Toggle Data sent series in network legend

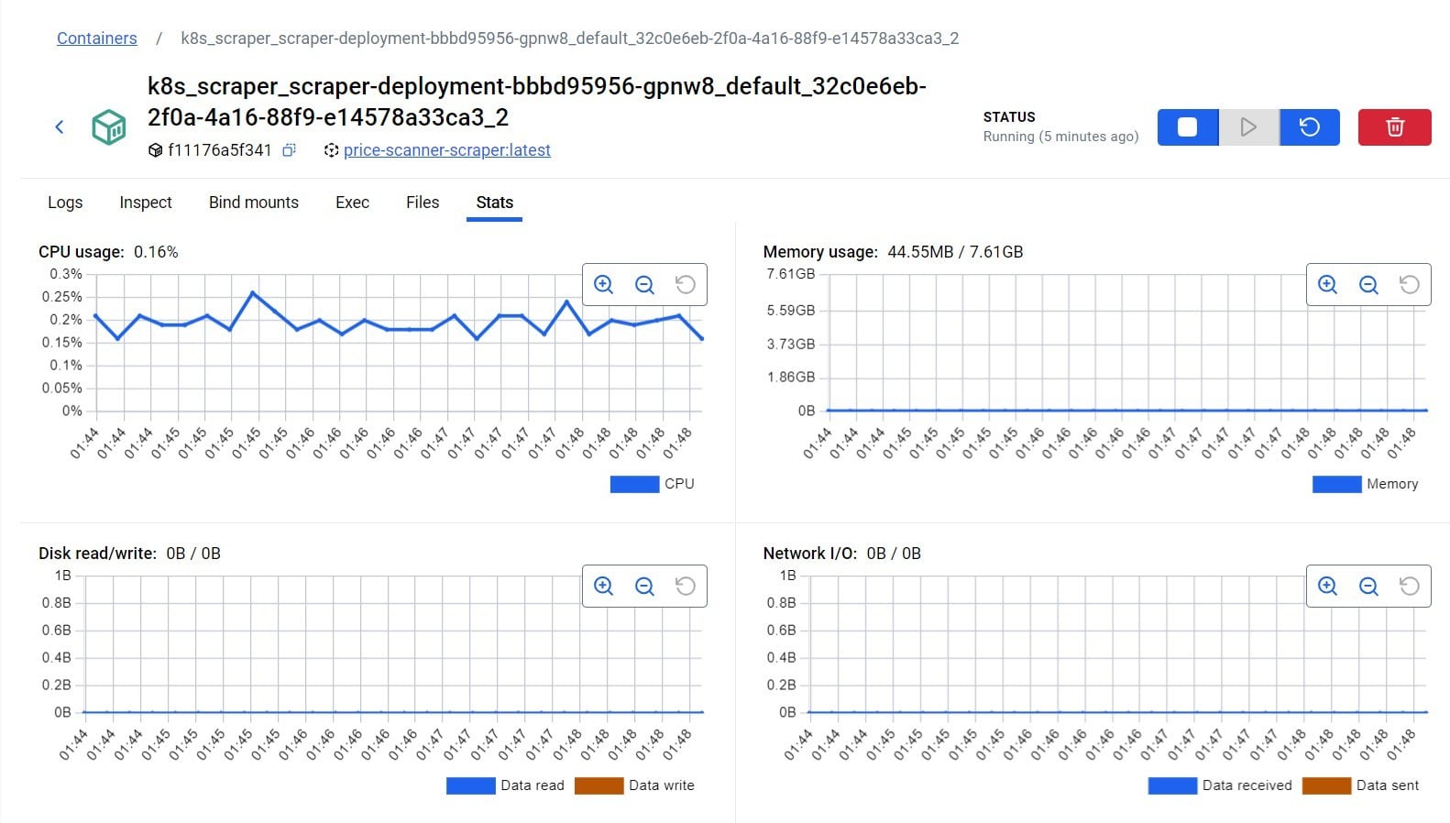[x=1325, y=785]
